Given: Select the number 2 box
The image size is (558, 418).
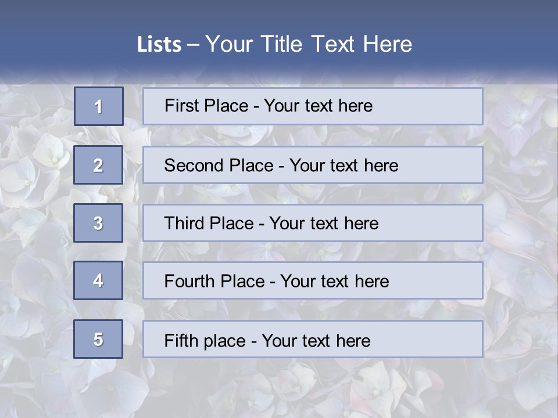Looking at the screenshot, I should [x=98, y=165].
